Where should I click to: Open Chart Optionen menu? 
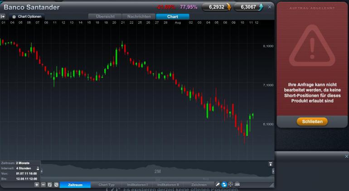27,17
